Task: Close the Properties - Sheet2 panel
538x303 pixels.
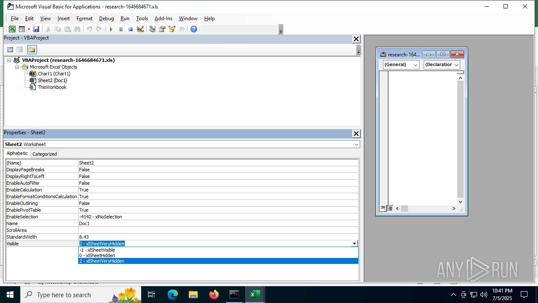Action: point(356,133)
